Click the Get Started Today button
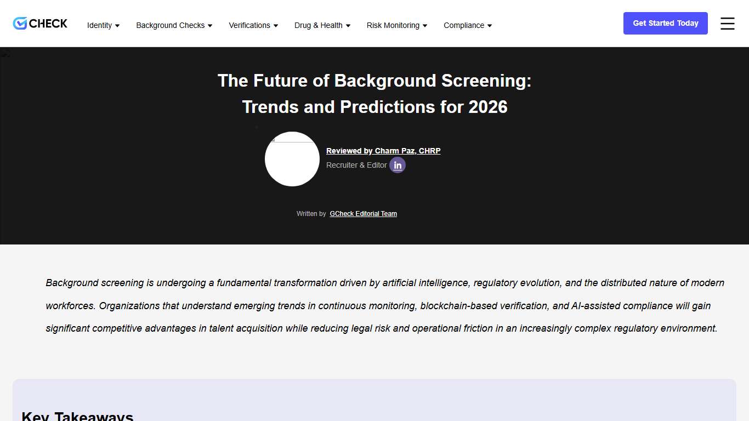This screenshot has width=749, height=421. (665, 23)
